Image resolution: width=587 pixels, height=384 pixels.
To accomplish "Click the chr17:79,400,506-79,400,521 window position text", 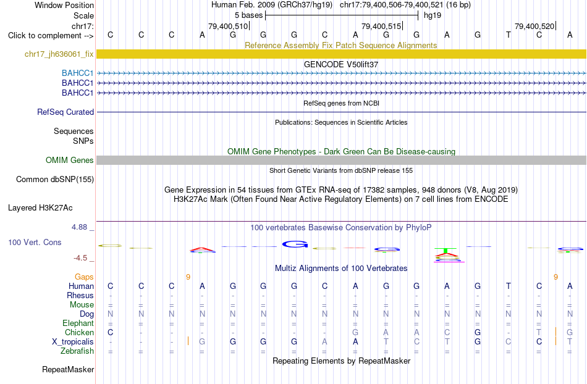I will point(391,5).
